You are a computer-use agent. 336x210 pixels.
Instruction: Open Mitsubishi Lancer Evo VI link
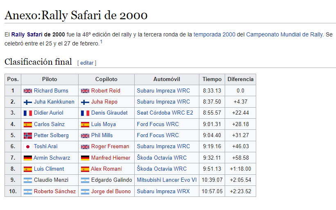[167, 180]
